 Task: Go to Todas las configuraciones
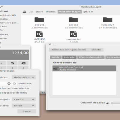[69, 50]
